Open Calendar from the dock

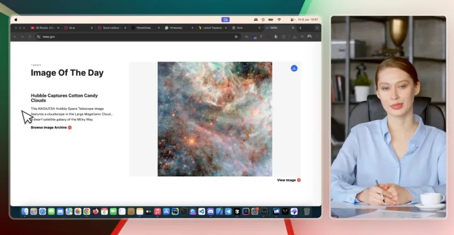coord(104,212)
